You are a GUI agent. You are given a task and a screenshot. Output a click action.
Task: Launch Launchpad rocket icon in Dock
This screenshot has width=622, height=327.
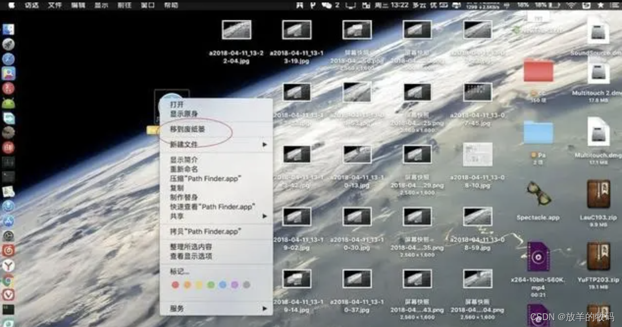coord(8,45)
